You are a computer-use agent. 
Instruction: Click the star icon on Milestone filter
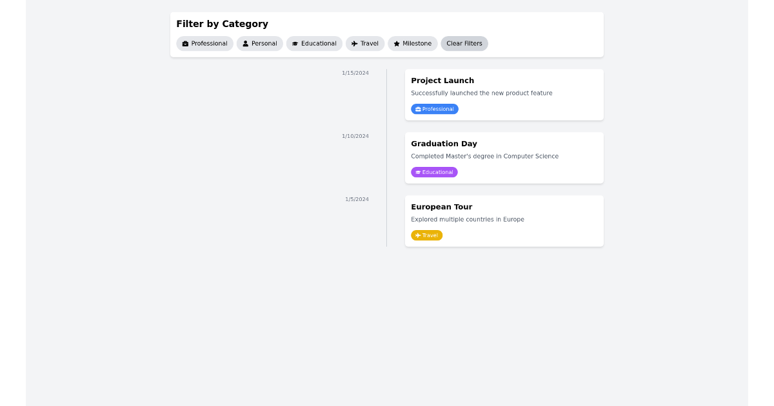pyautogui.click(x=397, y=43)
